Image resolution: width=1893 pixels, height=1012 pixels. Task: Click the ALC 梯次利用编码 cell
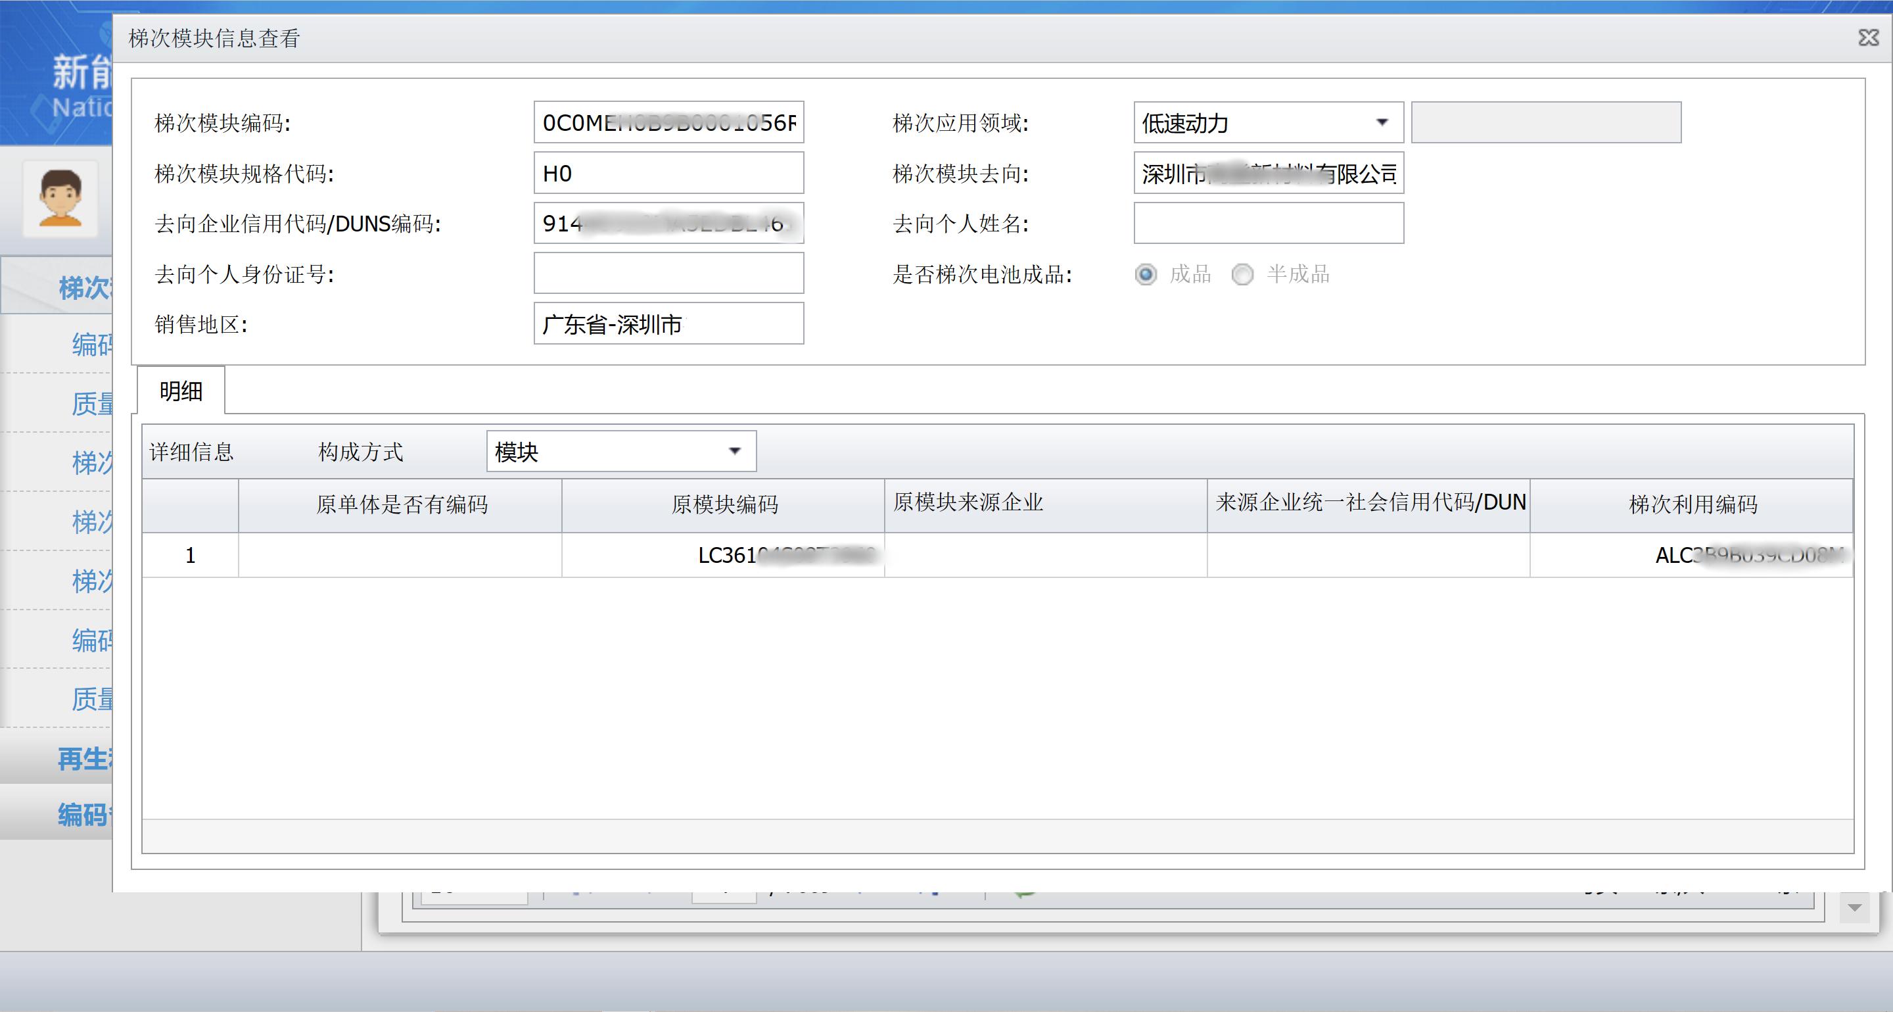coord(1692,555)
